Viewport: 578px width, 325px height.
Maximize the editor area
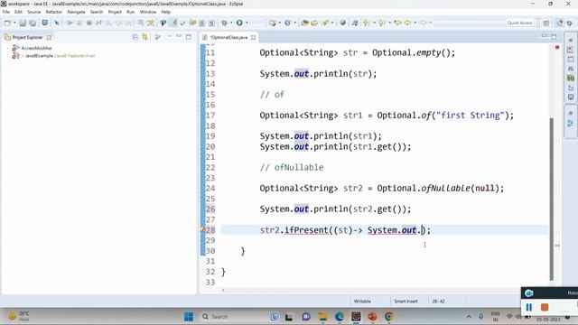554,36
